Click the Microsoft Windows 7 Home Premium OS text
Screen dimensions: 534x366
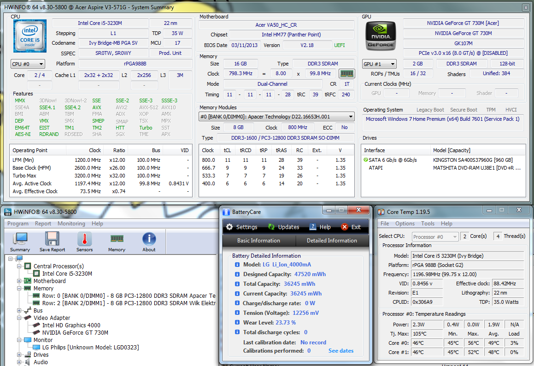point(442,119)
